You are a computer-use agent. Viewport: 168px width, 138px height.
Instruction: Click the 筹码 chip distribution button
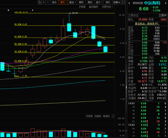81,2
